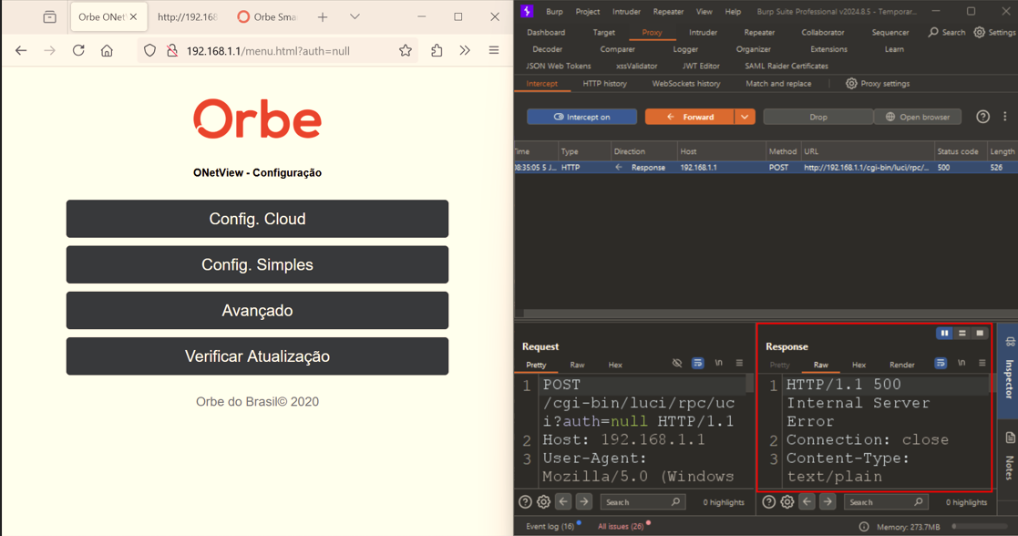This screenshot has width=1018, height=536.
Task: Reload the Orbe page in browser
Action: pyautogui.click(x=78, y=51)
